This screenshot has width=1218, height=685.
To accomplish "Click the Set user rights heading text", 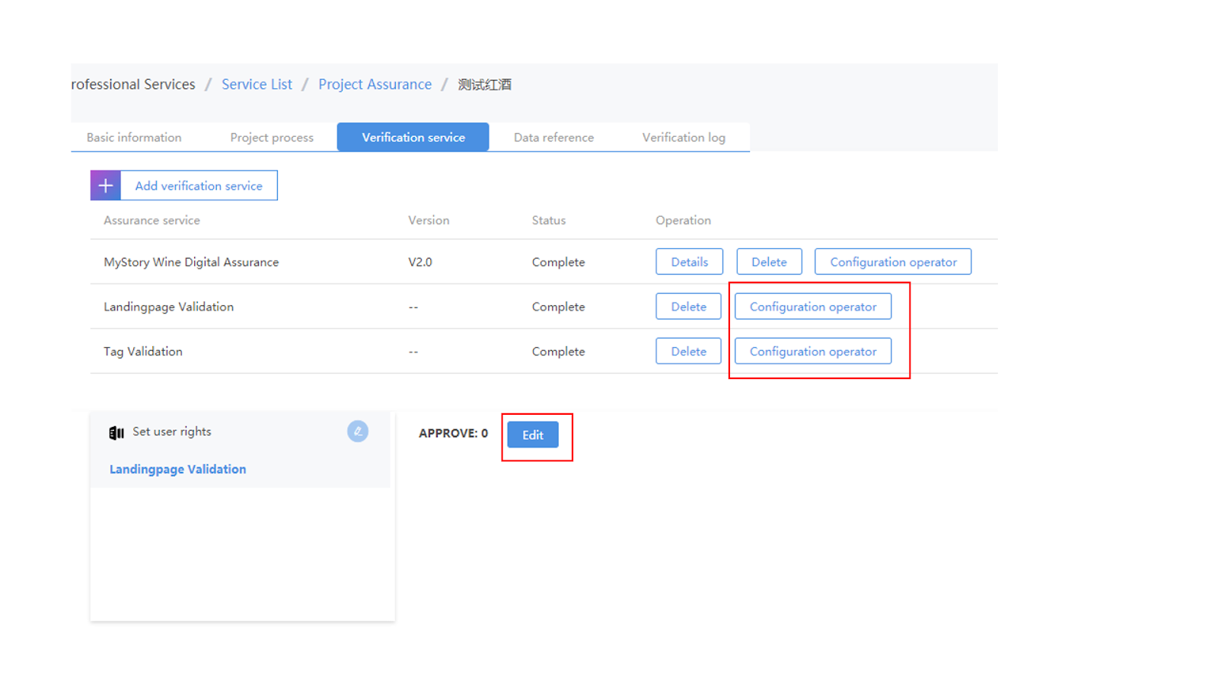I will tap(172, 432).
